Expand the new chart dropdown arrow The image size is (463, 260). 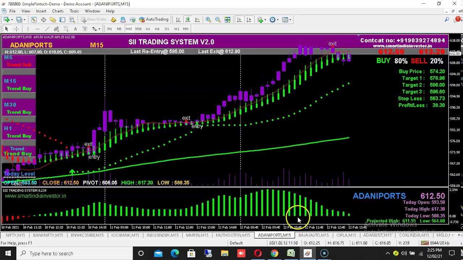tap(12, 19)
